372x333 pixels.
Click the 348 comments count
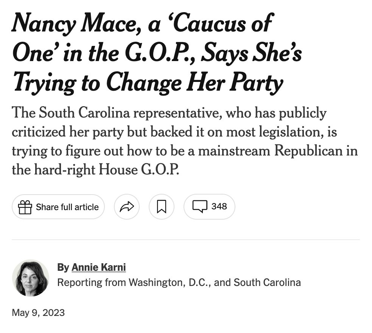pyautogui.click(x=219, y=206)
